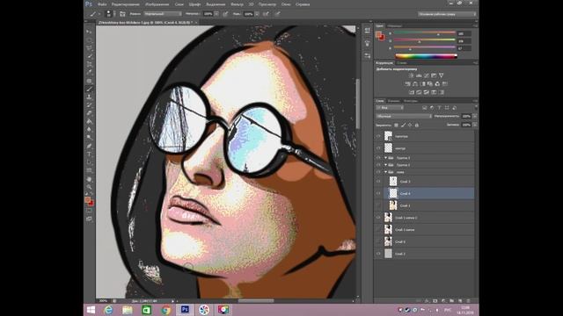Viewport: 563px width, 316px height.
Task: Hide the Слой 3 layer
Action: click(378, 182)
